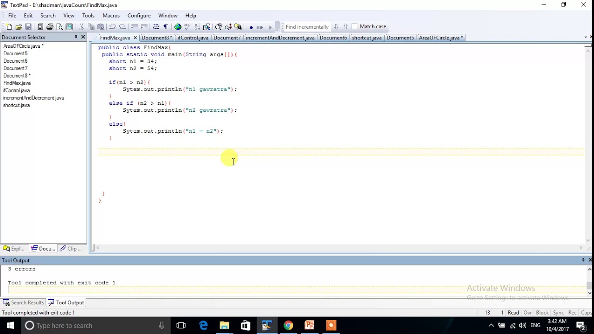Click the Save floppy disk icon
This screenshot has width=594, height=334.
click(28, 27)
